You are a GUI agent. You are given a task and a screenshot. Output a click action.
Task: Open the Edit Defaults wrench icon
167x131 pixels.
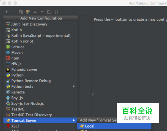tap(28, 12)
